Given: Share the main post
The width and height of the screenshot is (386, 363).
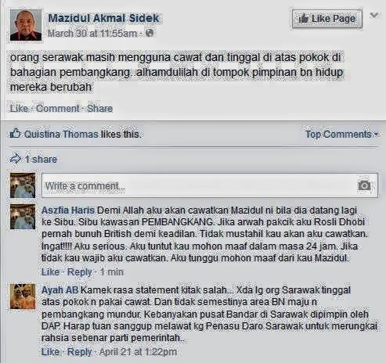Looking at the screenshot, I should click(x=99, y=109).
